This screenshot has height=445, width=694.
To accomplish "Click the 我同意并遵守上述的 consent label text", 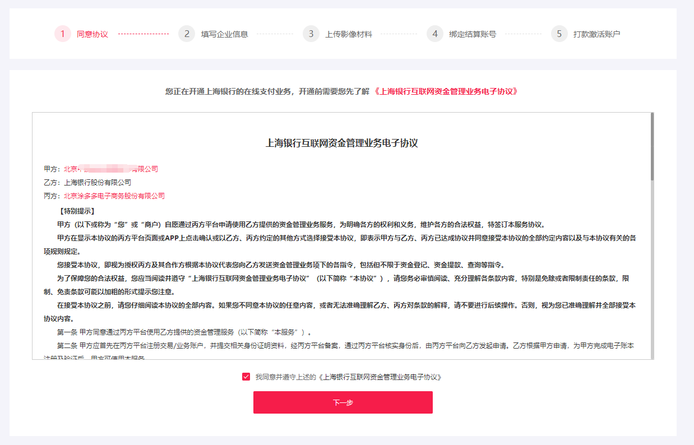I will (286, 377).
